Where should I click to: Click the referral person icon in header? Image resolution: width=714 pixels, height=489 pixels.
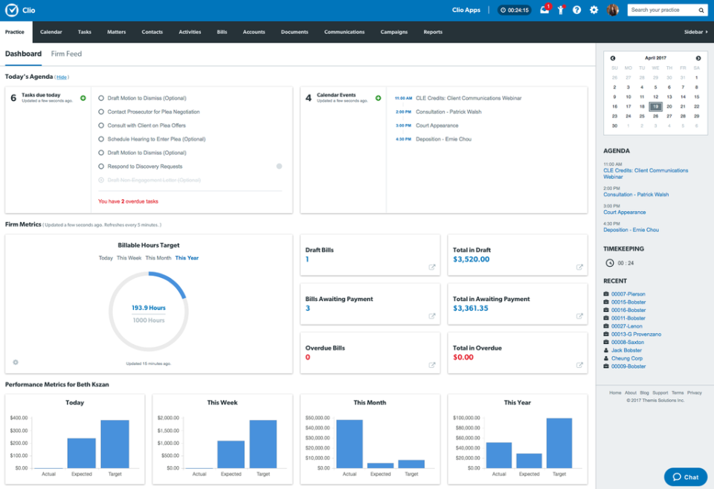562,10
